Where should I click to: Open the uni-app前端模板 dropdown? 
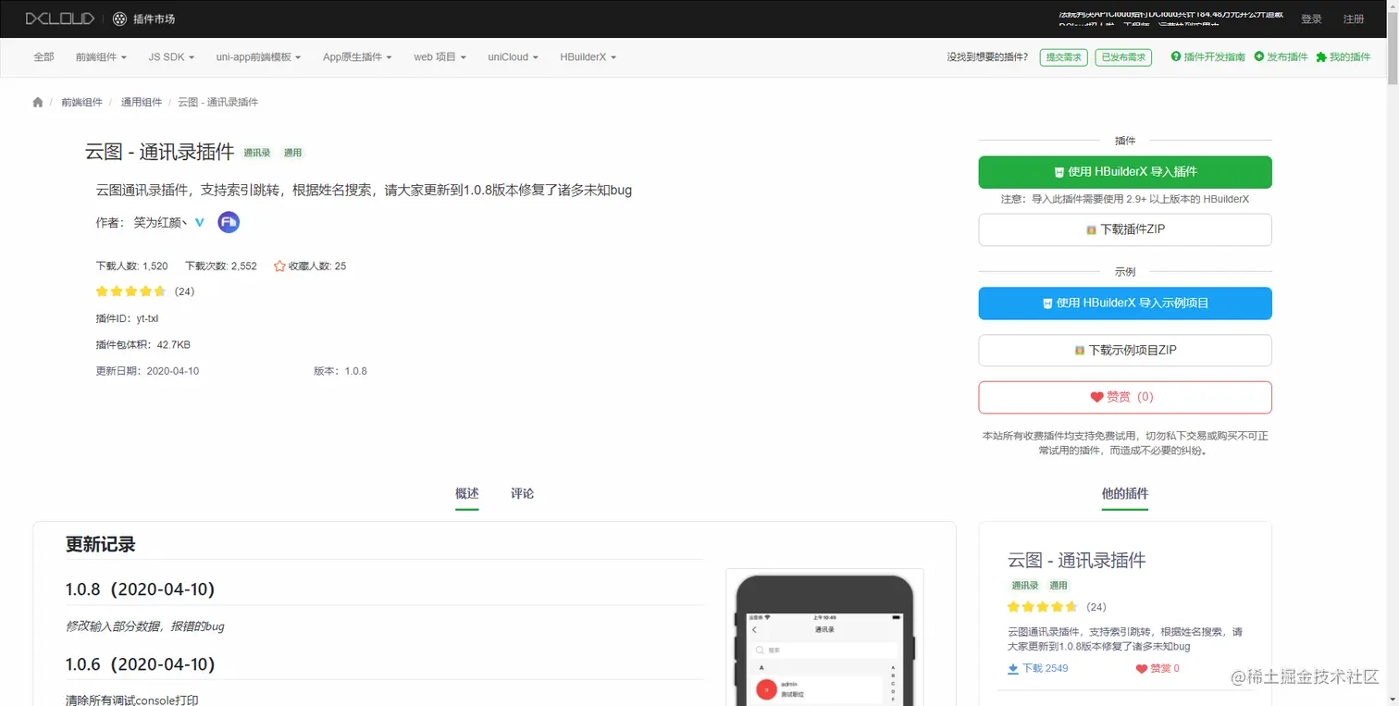(x=258, y=57)
